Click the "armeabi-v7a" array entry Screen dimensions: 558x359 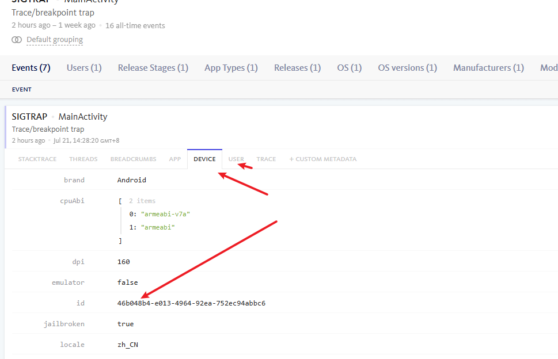point(165,215)
